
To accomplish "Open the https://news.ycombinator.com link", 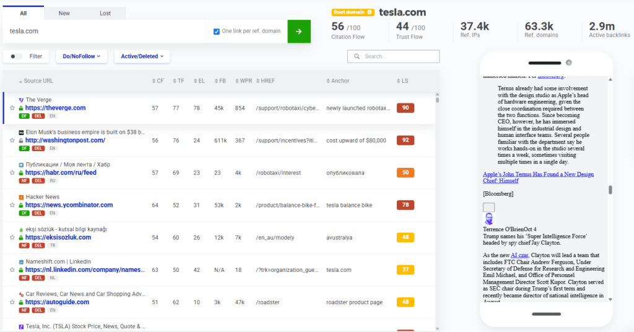I will (69, 205).
